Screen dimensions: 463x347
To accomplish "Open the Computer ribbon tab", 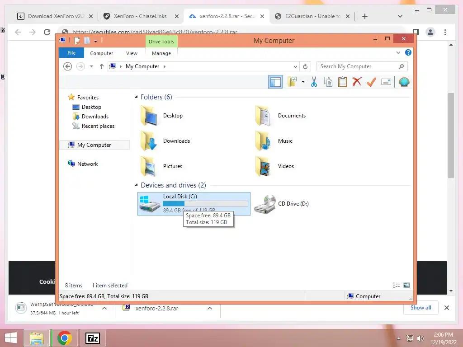I will pyautogui.click(x=102, y=53).
